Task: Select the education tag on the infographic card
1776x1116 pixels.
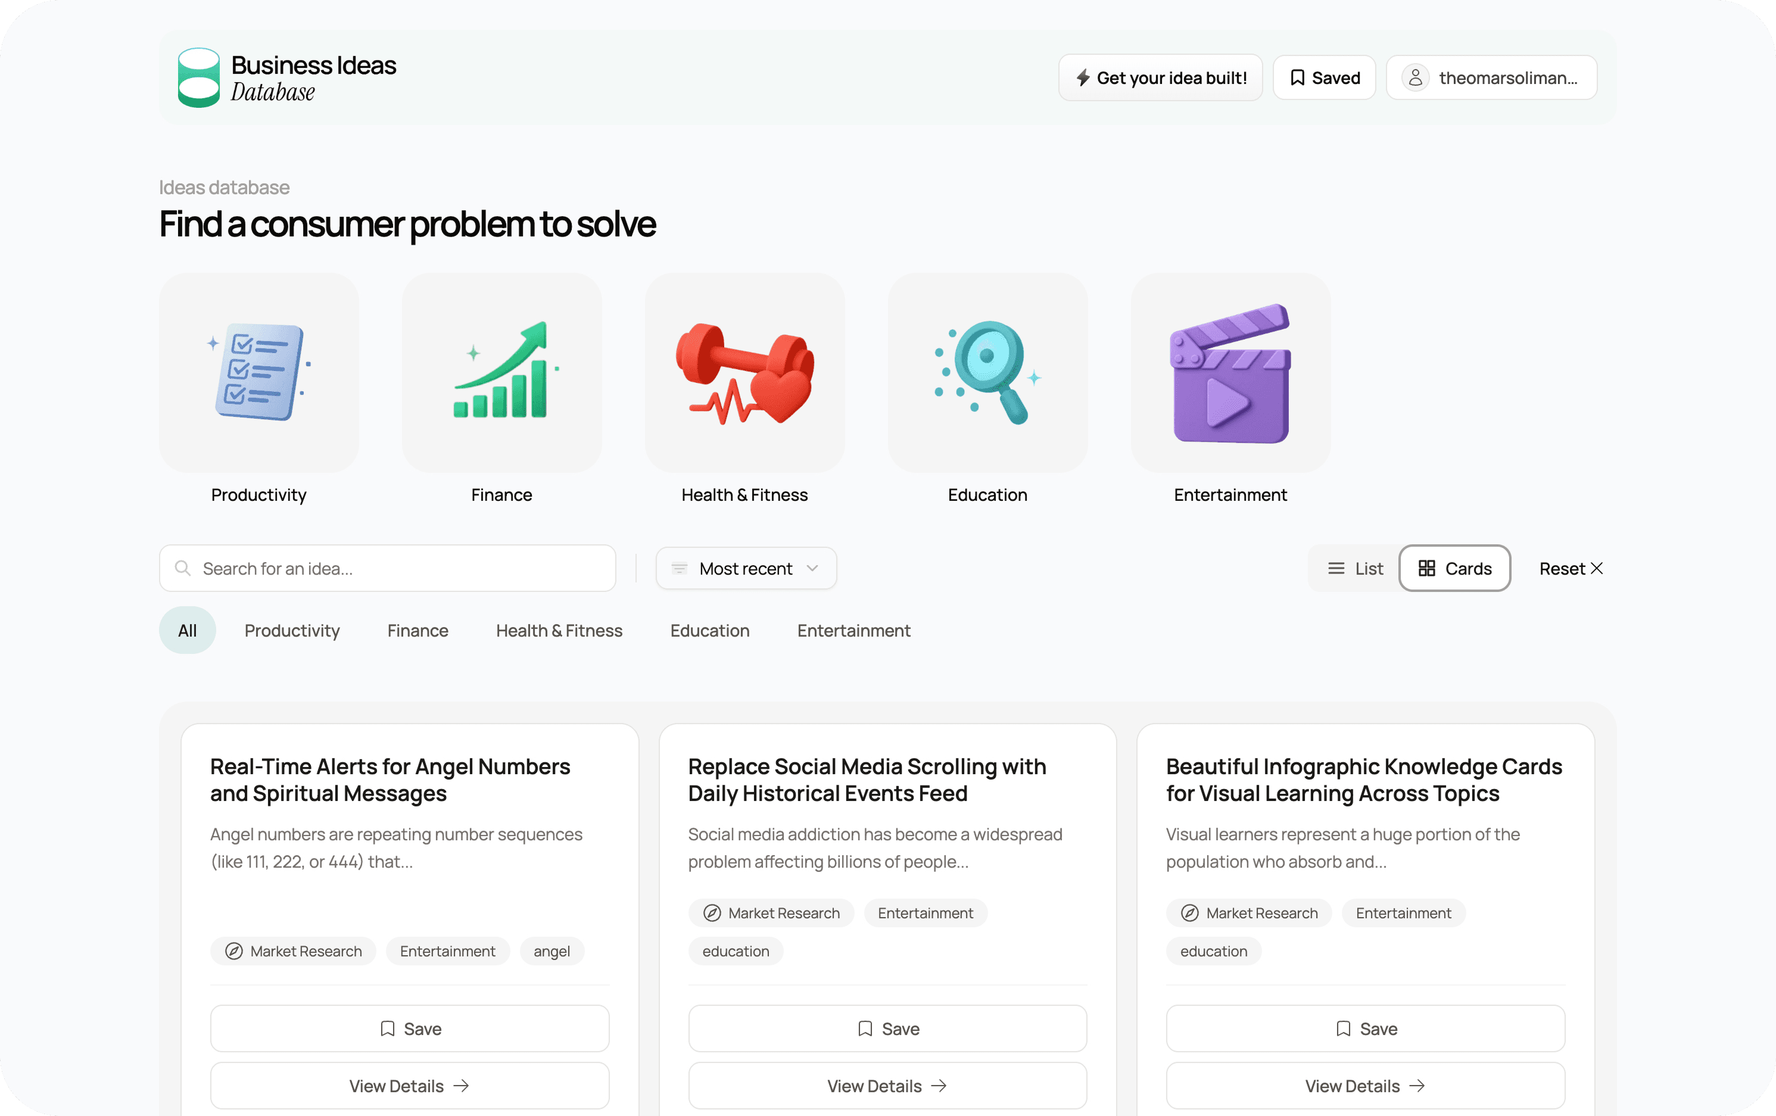Action: pos(1213,951)
